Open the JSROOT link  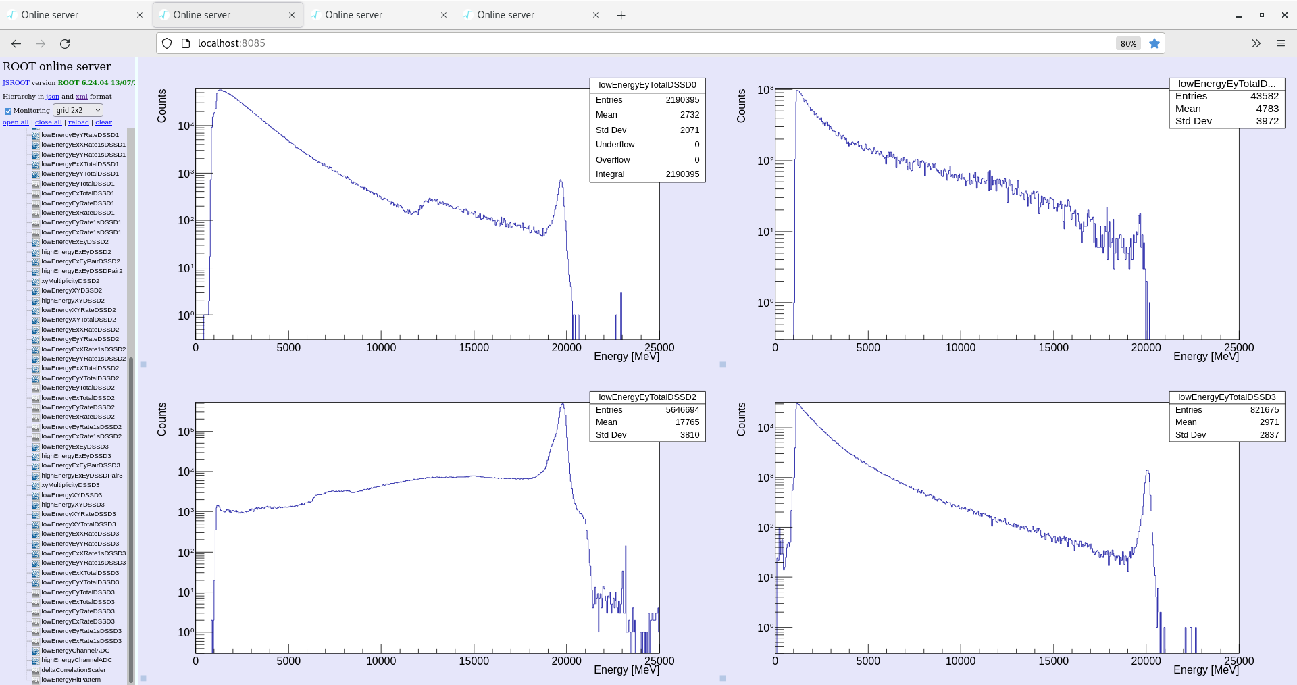coord(15,82)
